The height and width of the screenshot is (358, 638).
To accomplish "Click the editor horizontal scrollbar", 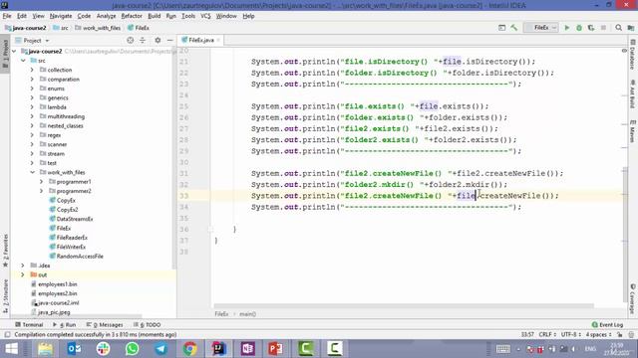I will coord(404,305).
